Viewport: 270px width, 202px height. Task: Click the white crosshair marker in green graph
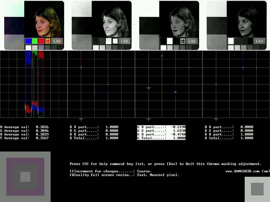tap(148, 88)
